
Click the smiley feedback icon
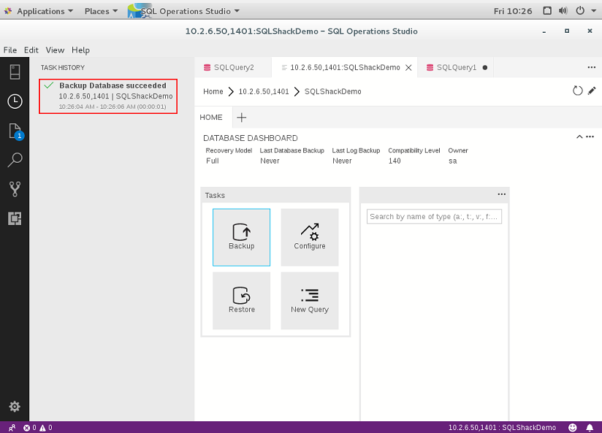tap(573, 427)
